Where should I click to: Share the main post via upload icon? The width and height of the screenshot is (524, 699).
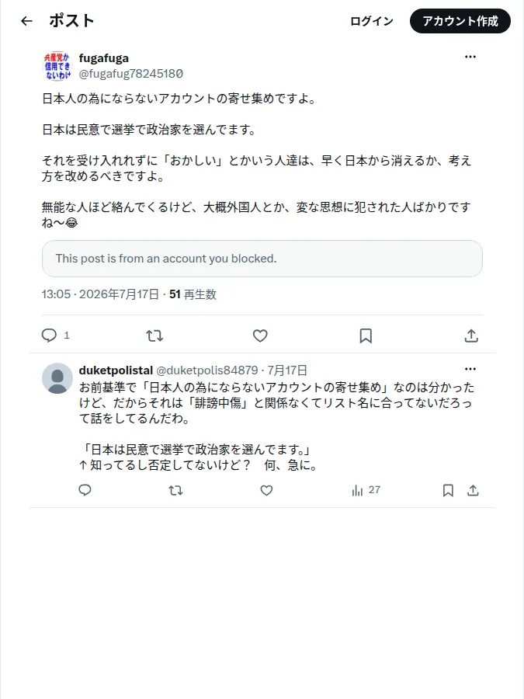471,336
